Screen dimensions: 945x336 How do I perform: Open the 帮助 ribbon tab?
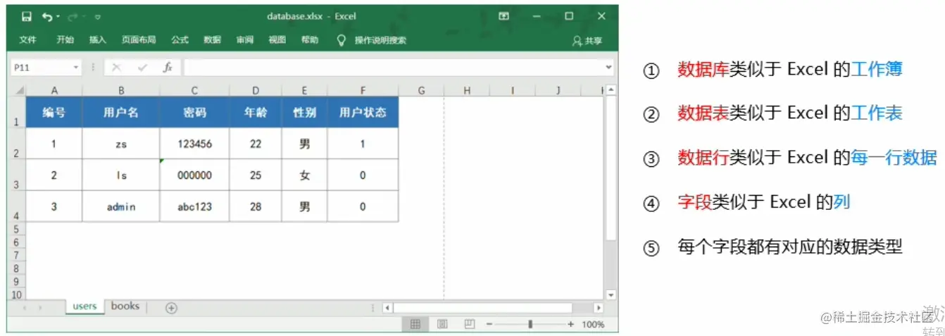[x=309, y=40]
